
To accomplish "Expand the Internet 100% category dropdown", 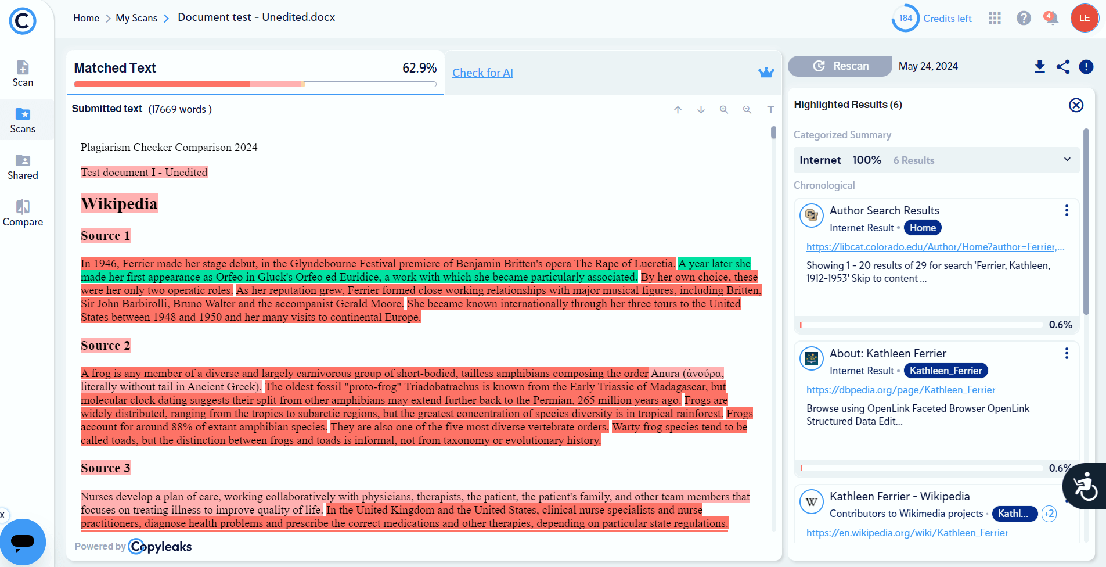I will coord(936,160).
